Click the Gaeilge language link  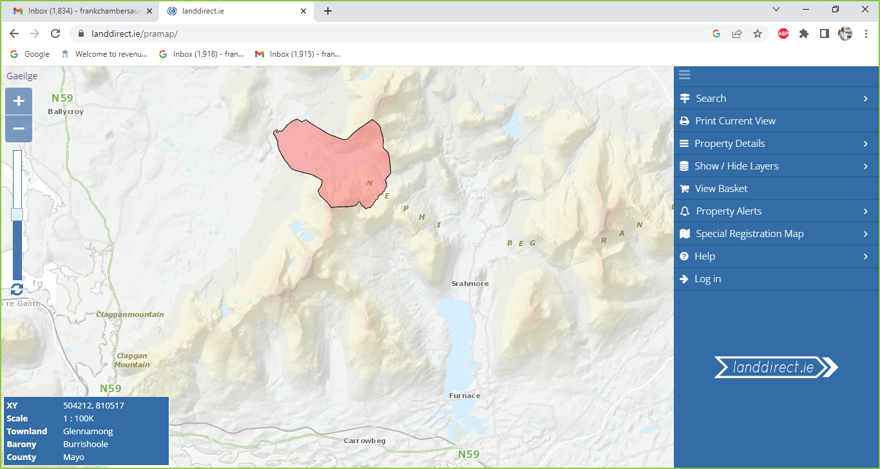[22, 76]
